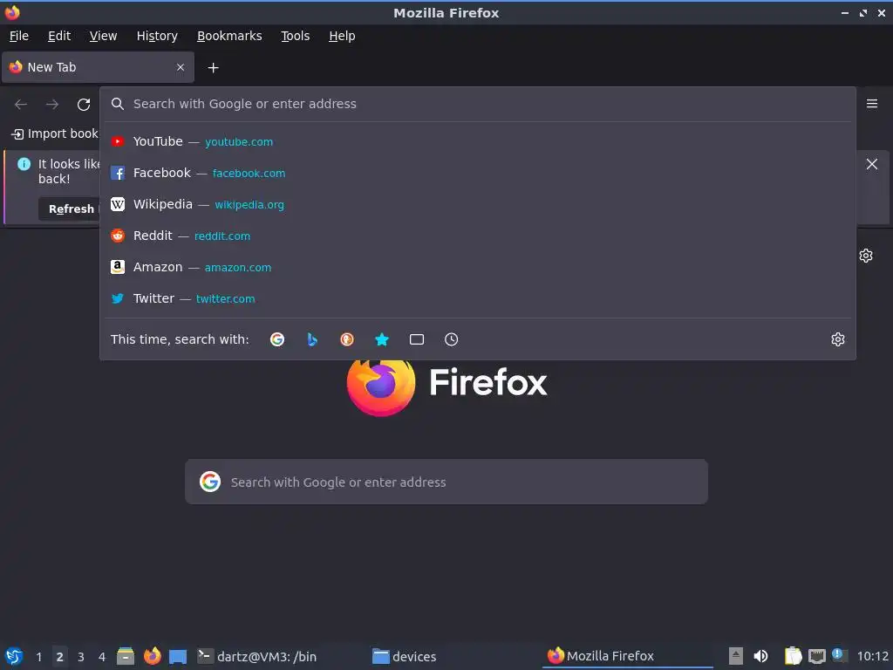Switch to workspace 3 in taskbar
893x670 pixels.
coord(81,657)
